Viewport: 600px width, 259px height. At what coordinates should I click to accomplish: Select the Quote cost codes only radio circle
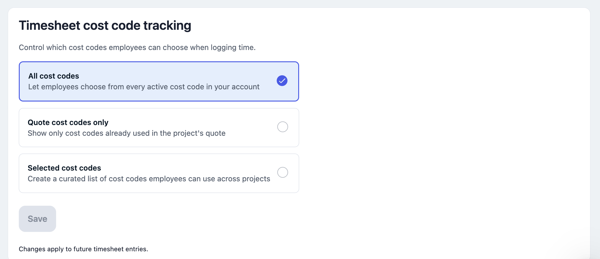coord(283,127)
